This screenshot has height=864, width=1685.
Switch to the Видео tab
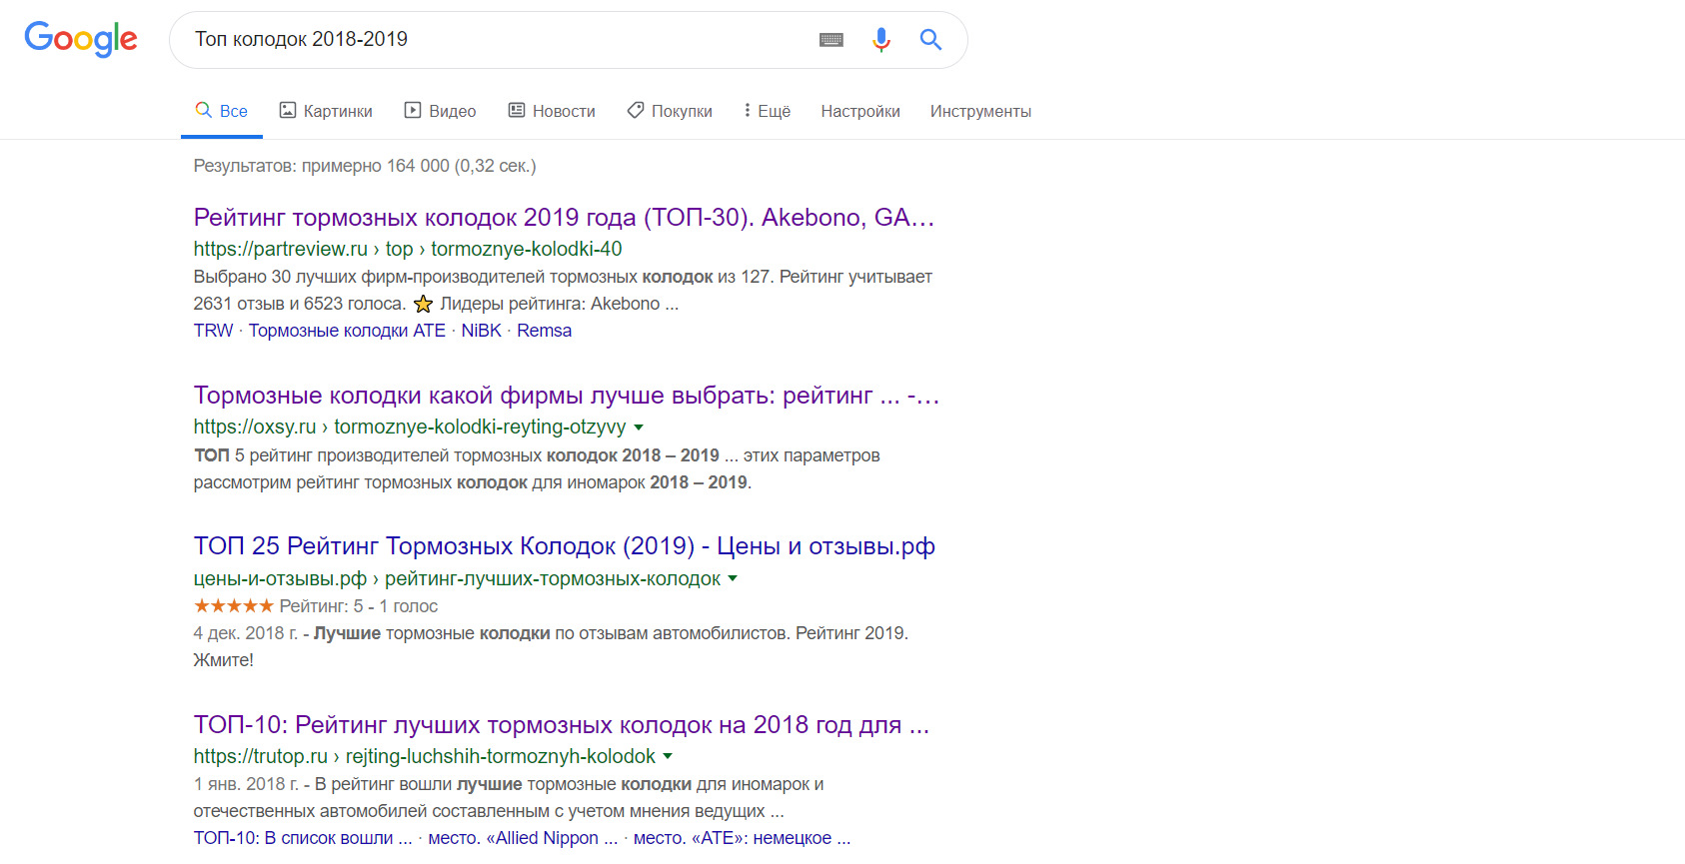coord(440,111)
